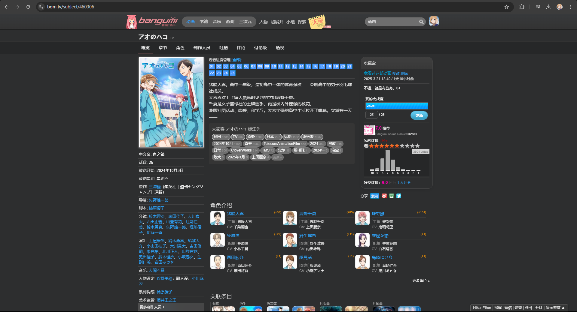Click the 天窗 sticky note icon

318,22
